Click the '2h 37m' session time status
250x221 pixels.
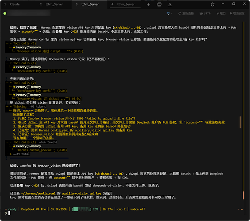tap(108, 209)
